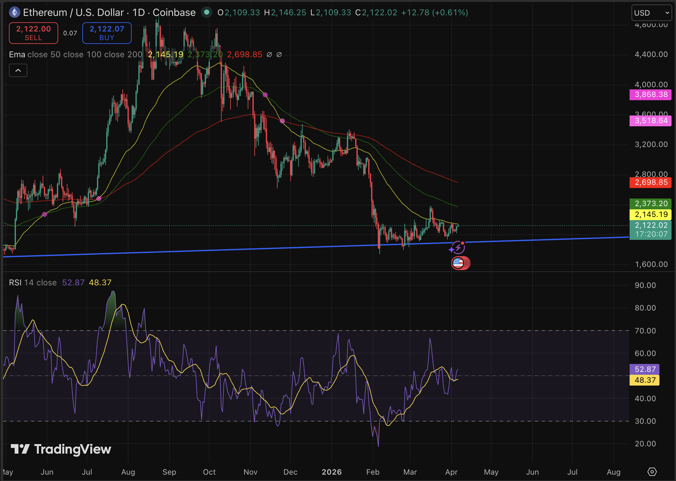Image resolution: width=676 pixels, height=481 pixels.
Task: Click the spread value 0.07 between sell and buy
Action: point(70,33)
